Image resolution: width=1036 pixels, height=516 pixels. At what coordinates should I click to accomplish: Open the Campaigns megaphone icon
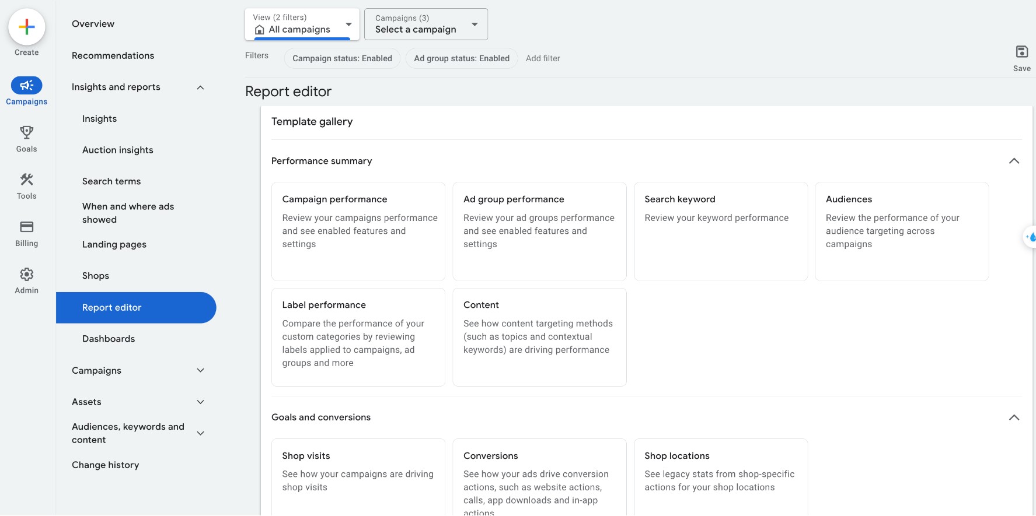[x=27, y=86]
